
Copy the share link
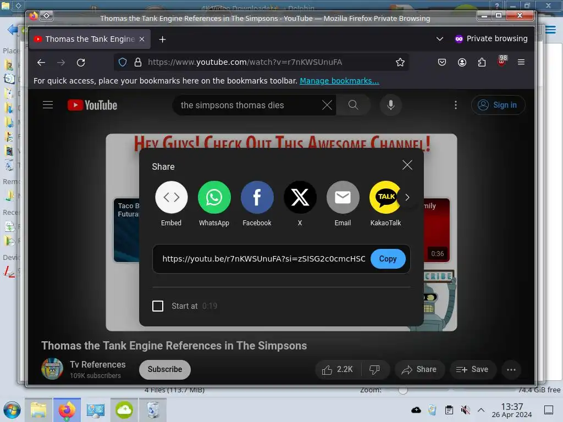click(388, 259)
